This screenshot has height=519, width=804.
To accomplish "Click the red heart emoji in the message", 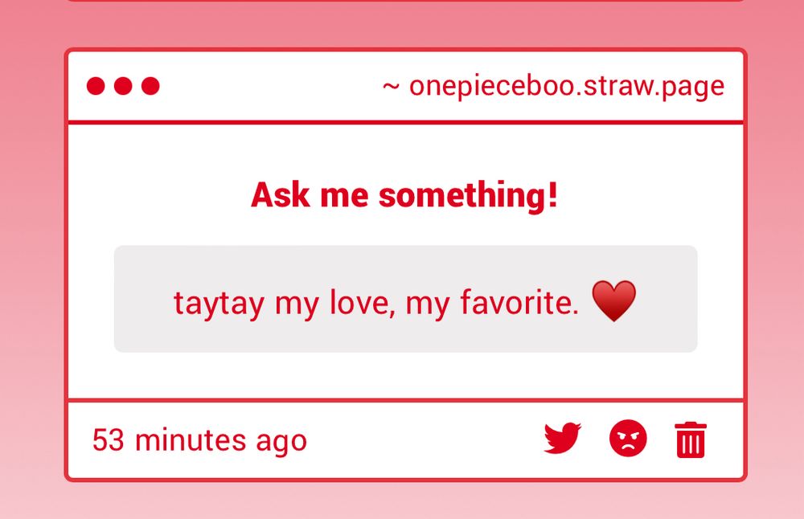I will (x=614, y=301).
